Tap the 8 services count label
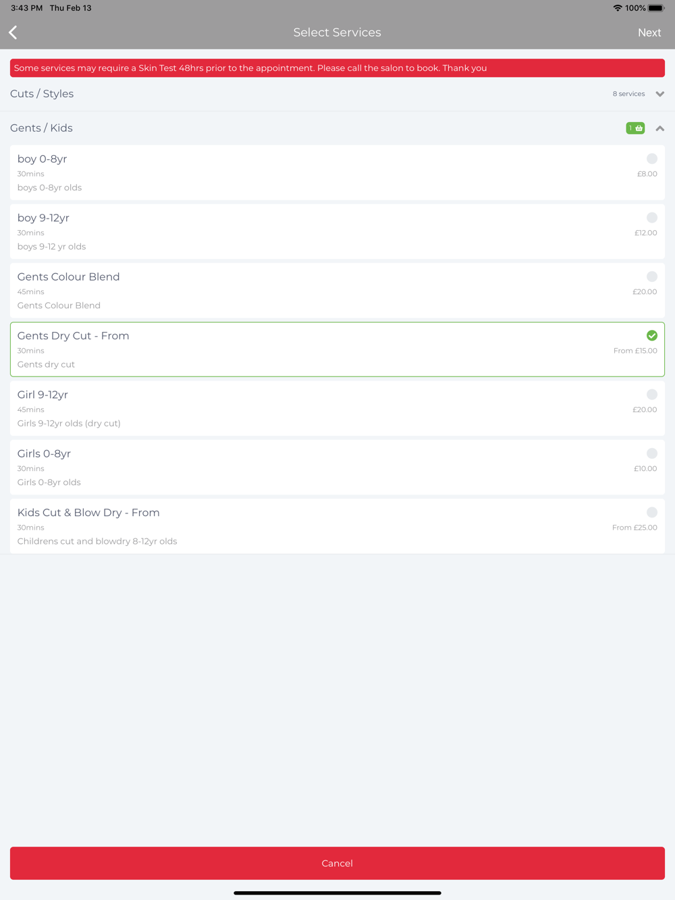The width and height of the screenshot is (675, 900). click(x=628, y=94)
